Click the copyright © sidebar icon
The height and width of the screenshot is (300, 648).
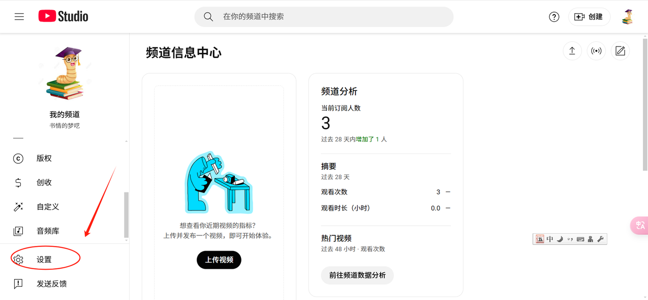point(18,159)
